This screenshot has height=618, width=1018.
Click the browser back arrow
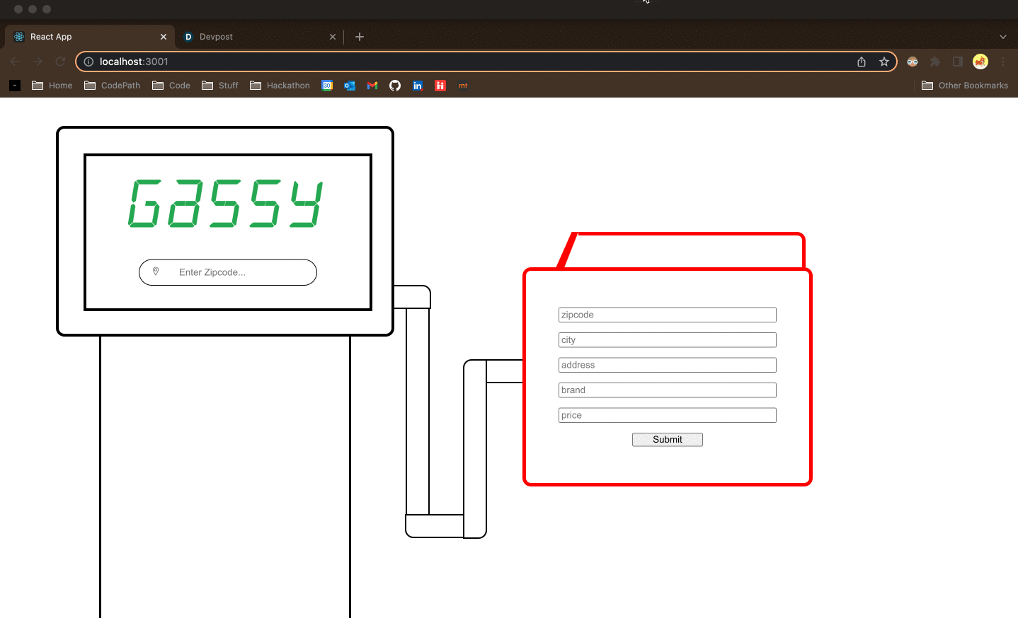point(15,62)
